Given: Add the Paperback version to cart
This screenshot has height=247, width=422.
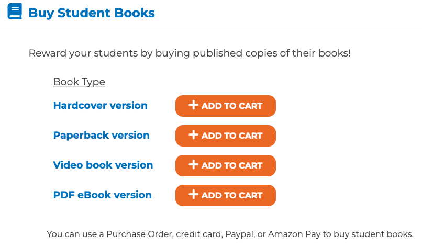Looking at the screenshot, I should 226,136.
